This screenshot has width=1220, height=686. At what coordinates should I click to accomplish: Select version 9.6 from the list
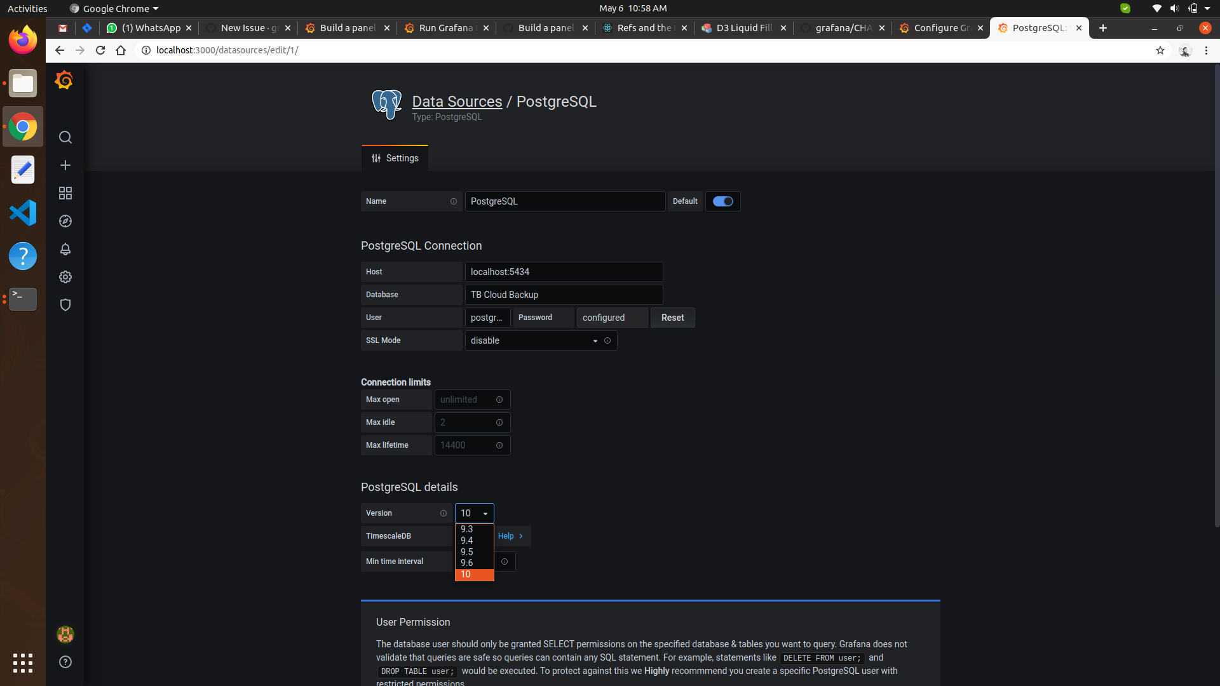[474, 563]
